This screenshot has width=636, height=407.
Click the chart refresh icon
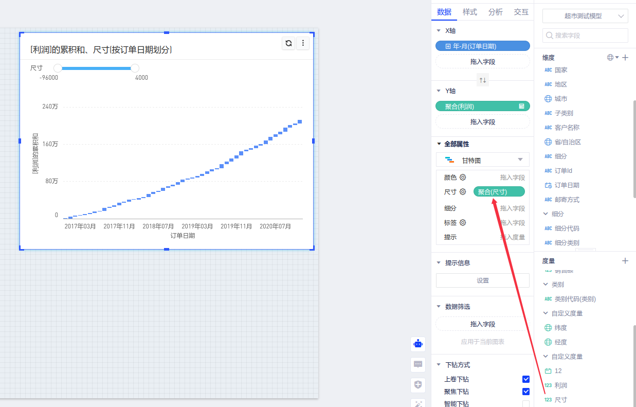tap(288, 43)
